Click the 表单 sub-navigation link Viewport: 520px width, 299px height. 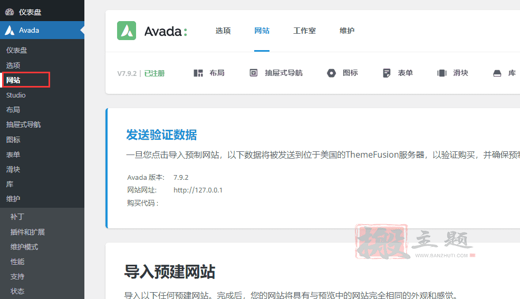point(405,73)
